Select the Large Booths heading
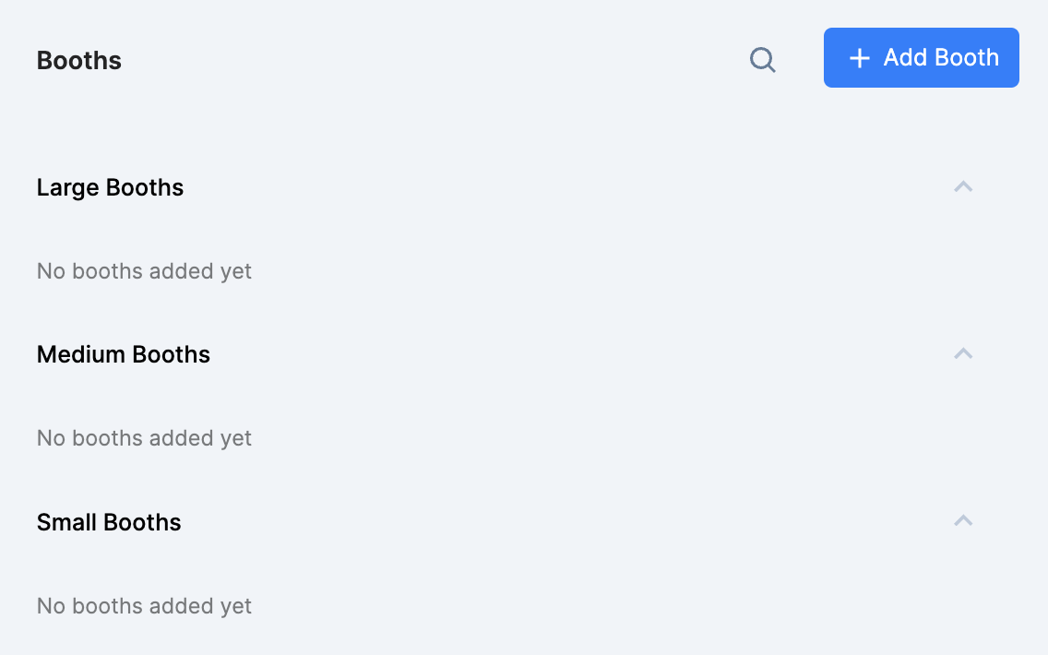 (110, 187)
